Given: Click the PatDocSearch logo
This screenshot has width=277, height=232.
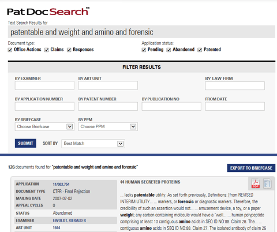Looking at the screenshot, I should tap(48, 12).
